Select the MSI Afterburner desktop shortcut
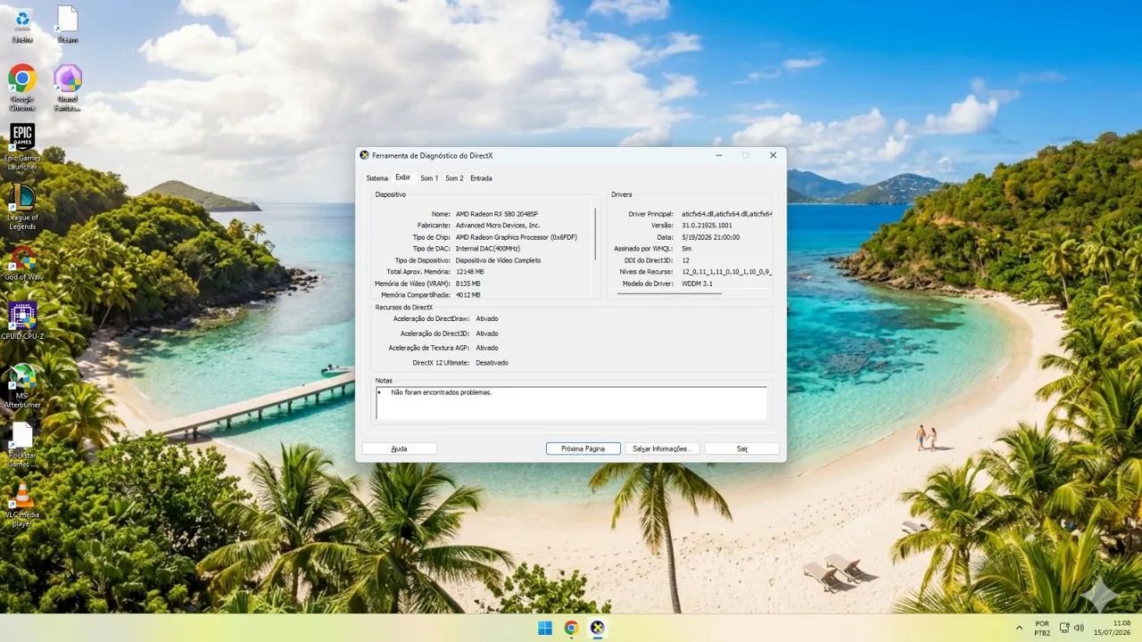Viewport: 1142px width, 642px height. [x=22, y=385]
